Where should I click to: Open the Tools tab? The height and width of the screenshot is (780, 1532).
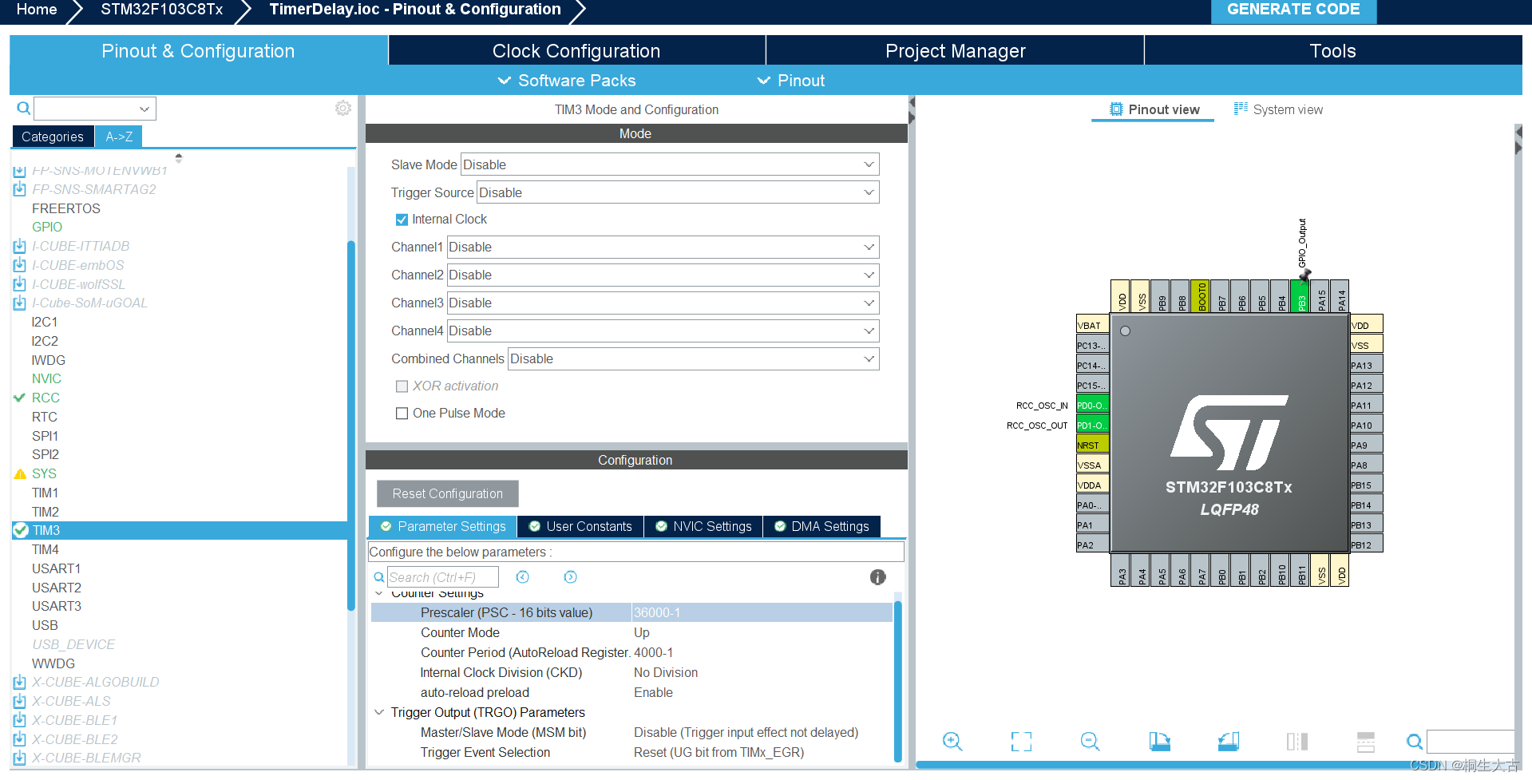[1332, 50]
